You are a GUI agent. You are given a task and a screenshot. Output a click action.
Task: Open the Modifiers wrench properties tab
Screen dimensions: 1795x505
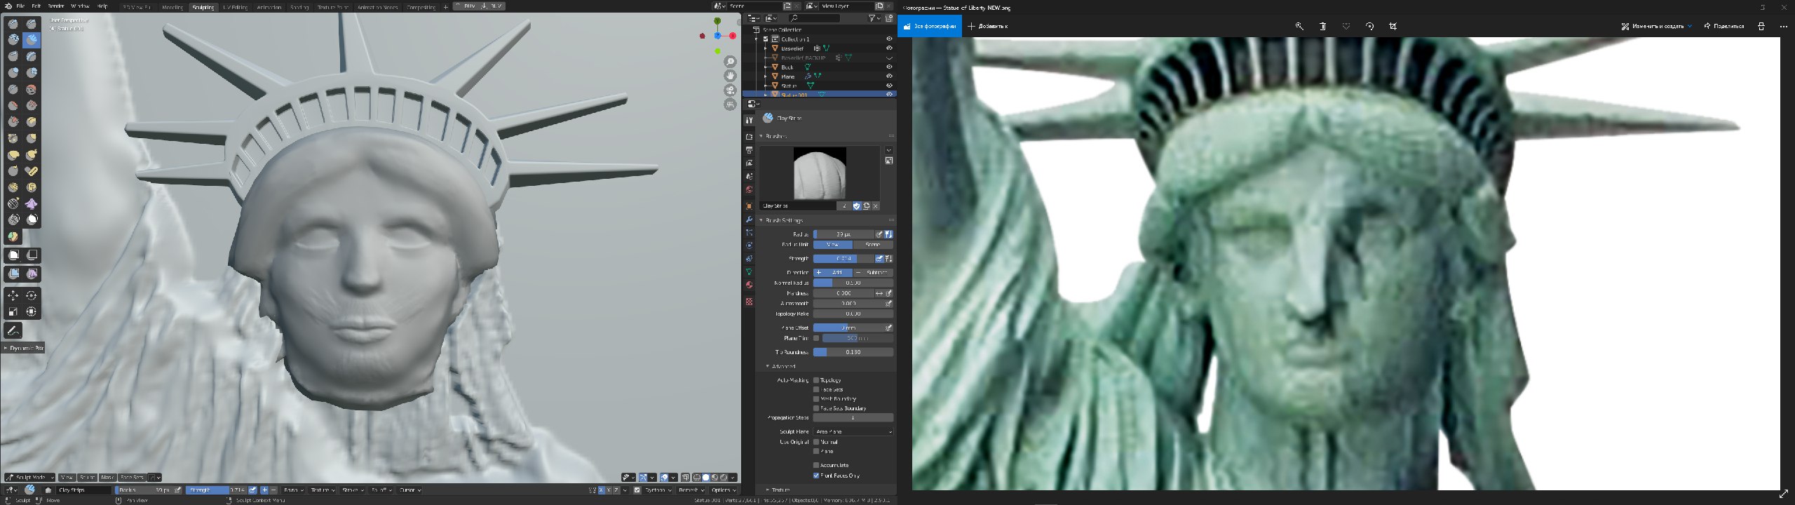tap(749, 220)
